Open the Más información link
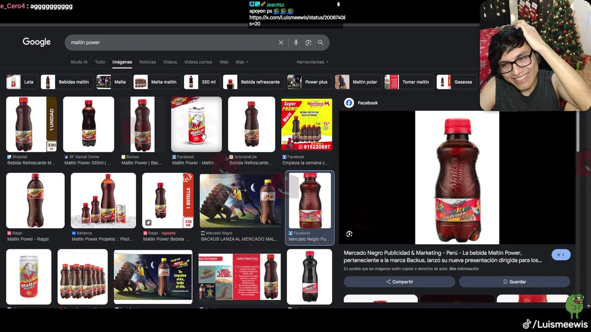Image resolution: width=591 pixels, height=332 pixels. pos(464,269)
